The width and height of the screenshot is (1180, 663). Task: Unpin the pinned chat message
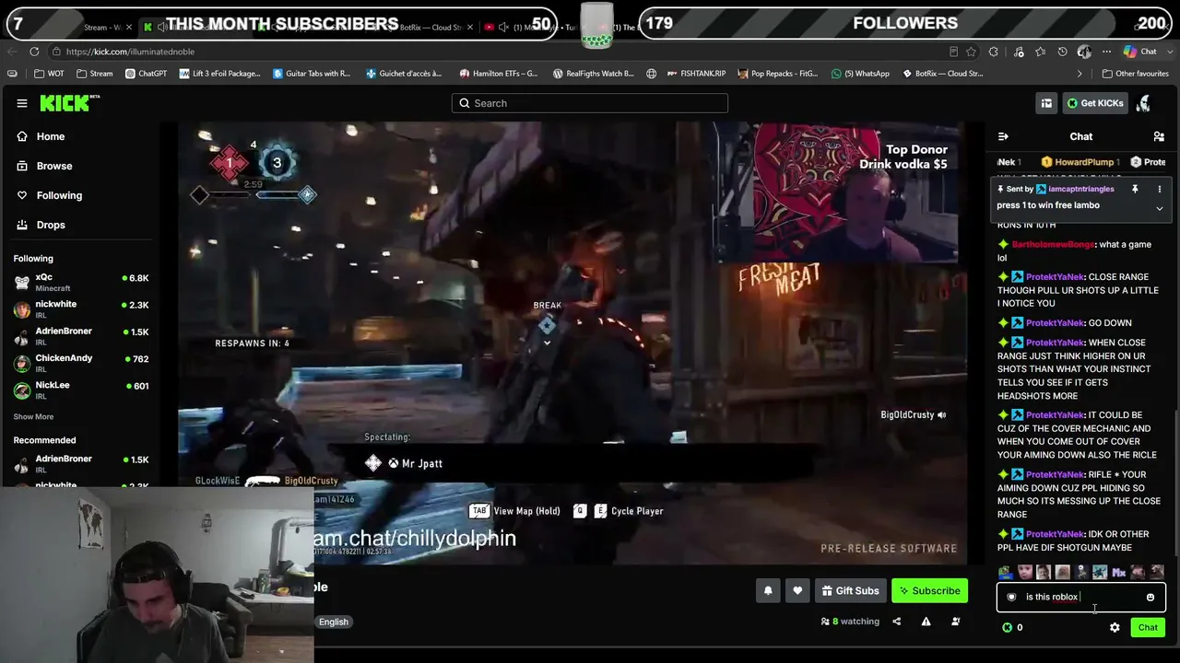(1135, 189)
